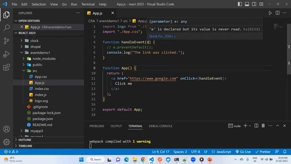Change indentation via Spaces: 2
Screen dimensions: 291x164
pos(180,152)
